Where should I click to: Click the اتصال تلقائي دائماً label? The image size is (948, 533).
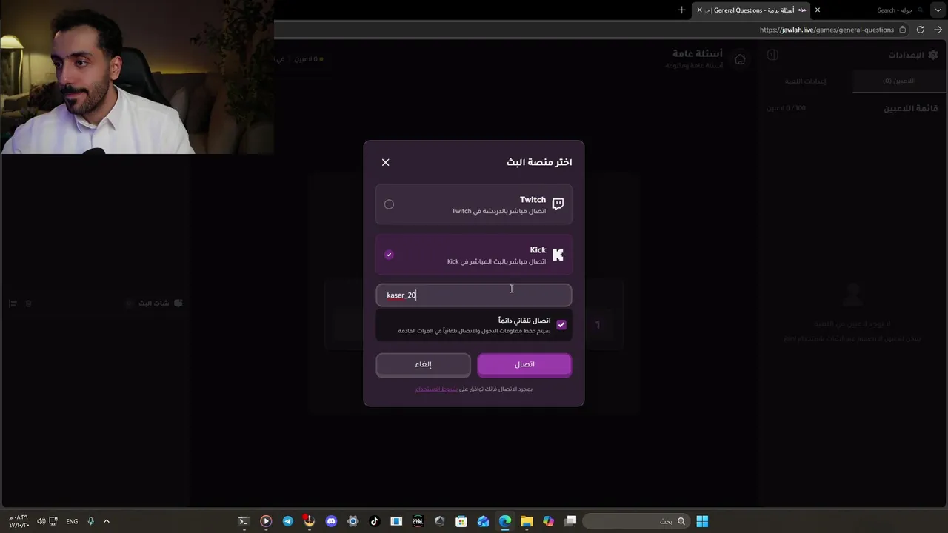524,321
